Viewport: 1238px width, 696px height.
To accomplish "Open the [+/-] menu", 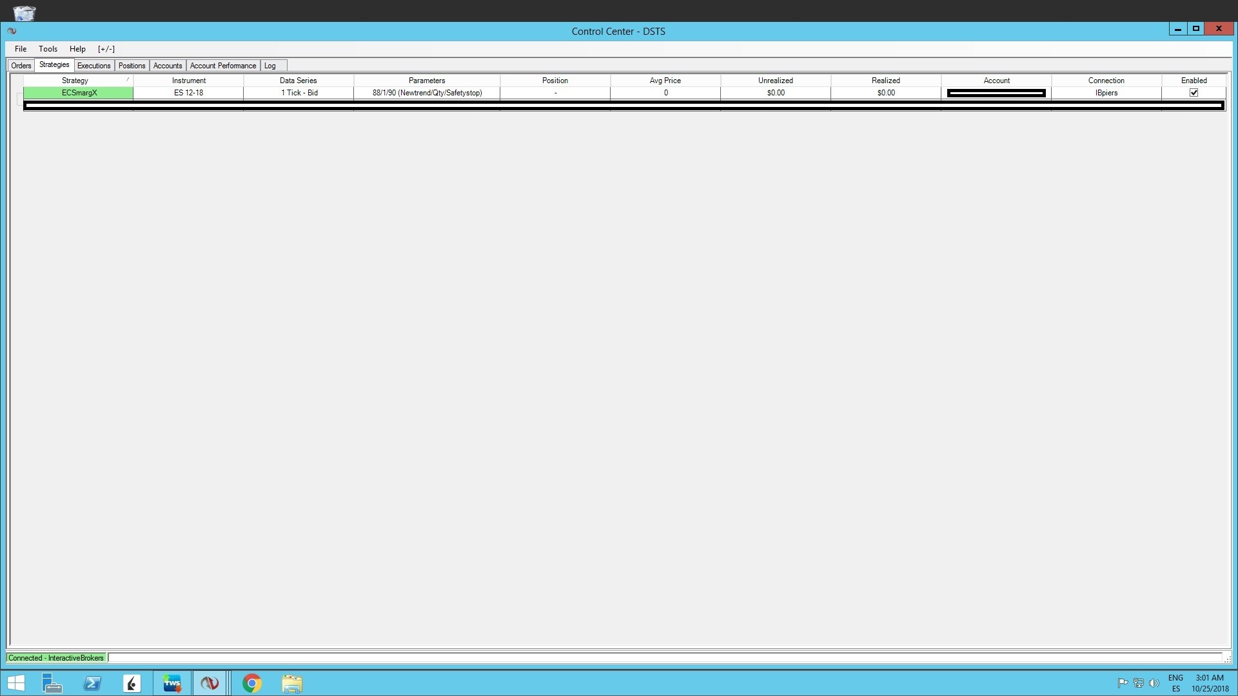I will coord(106,49).
